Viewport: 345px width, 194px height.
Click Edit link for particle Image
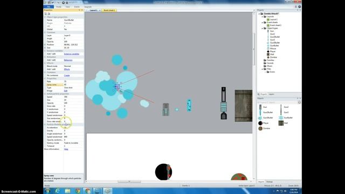66,91
